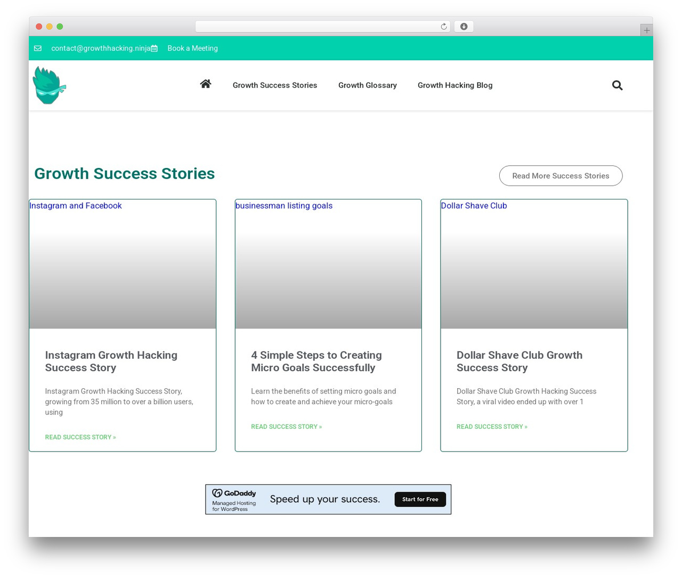The image size is (682, 578).
Task: Click Read Success Story under Dollar Shave Club card
Action: (x=492, y=427)
